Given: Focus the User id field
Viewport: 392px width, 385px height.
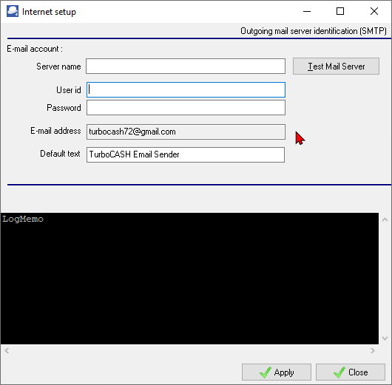Looking at the screenshot, I should pyautogui.click(x=186, y=89).
